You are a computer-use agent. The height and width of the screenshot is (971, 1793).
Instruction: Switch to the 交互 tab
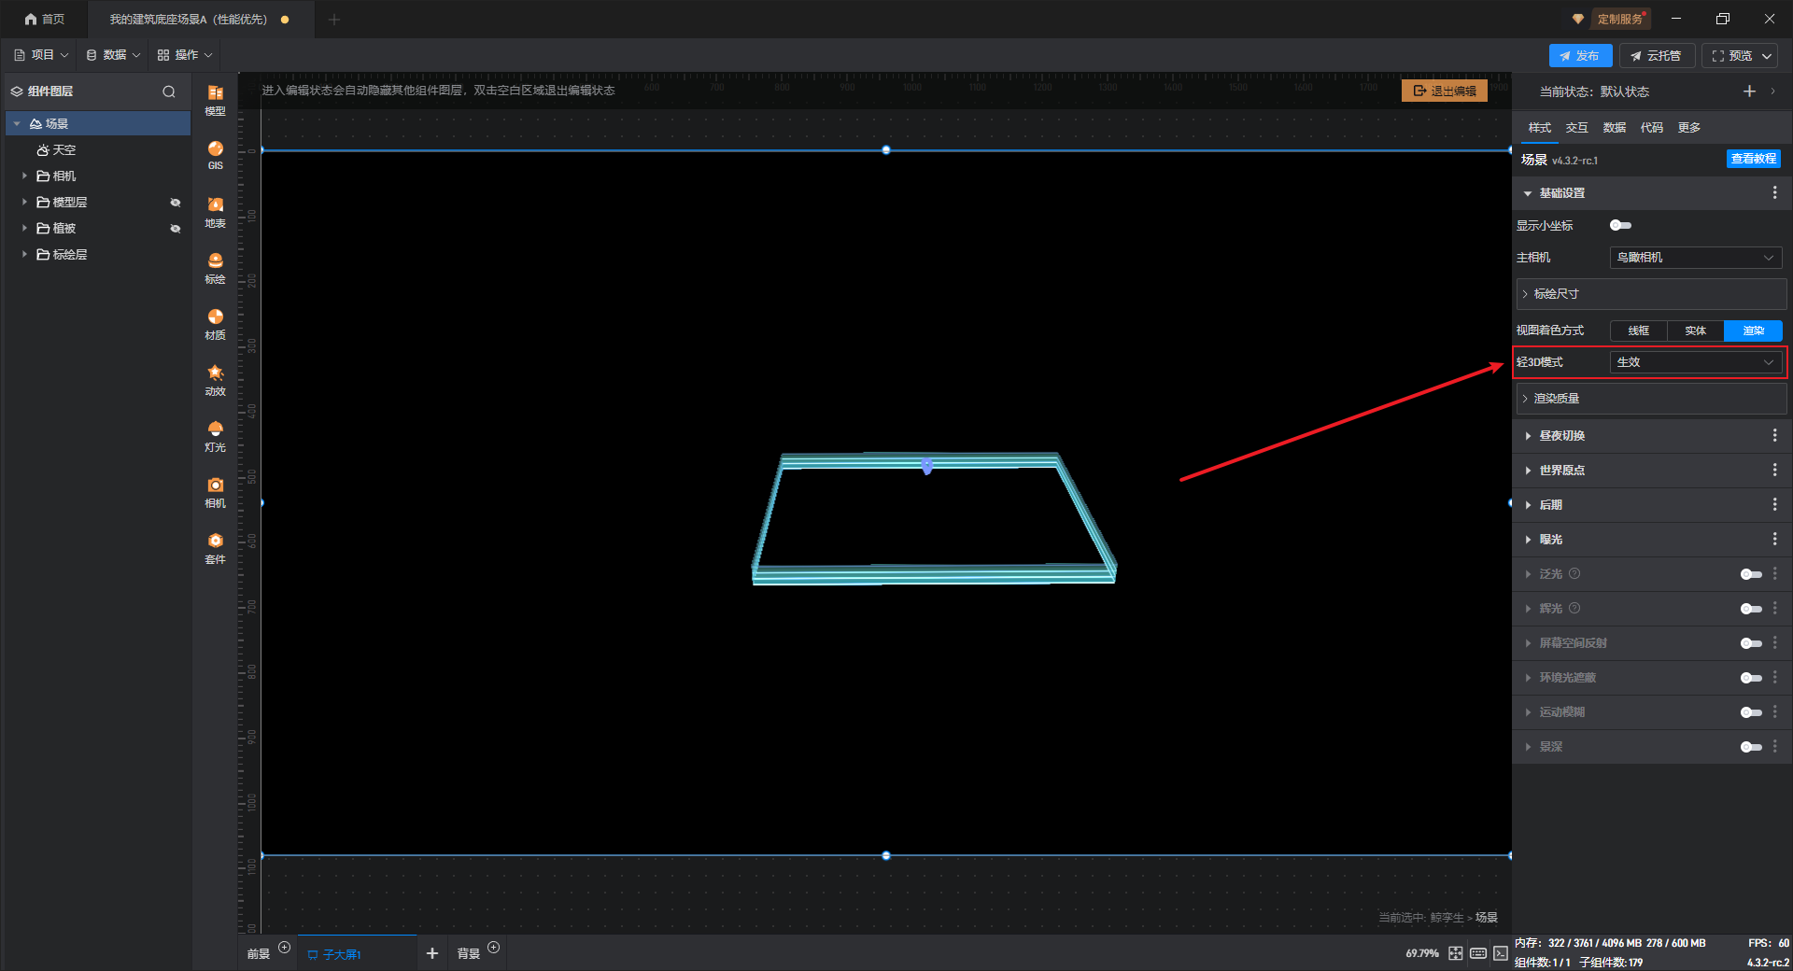pos(1576,128)
